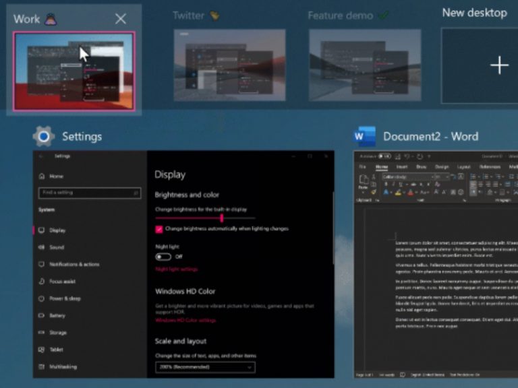Click the yellow text highlight color icon

[x=398, y=193]
